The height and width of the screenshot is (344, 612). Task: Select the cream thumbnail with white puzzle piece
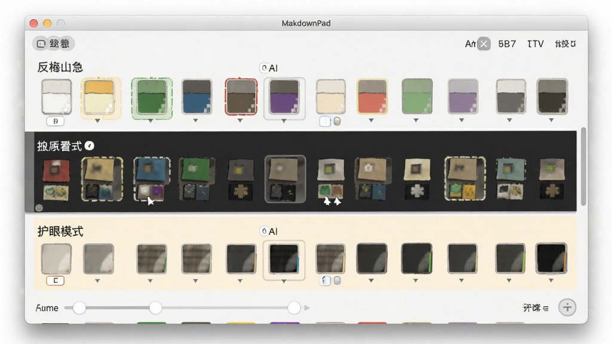(417, 179)
